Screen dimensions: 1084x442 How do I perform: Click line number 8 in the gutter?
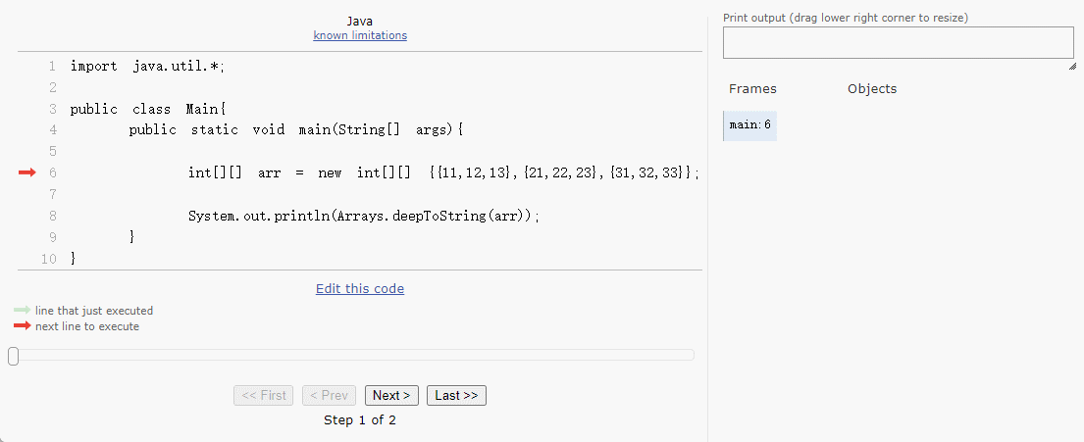pyautogui.click(x=52, y=216)
